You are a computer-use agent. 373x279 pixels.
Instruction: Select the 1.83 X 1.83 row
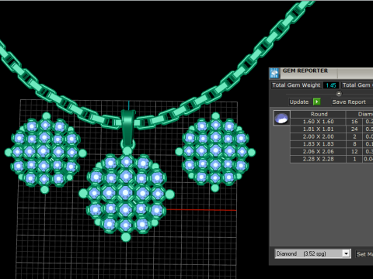[332, 144]
